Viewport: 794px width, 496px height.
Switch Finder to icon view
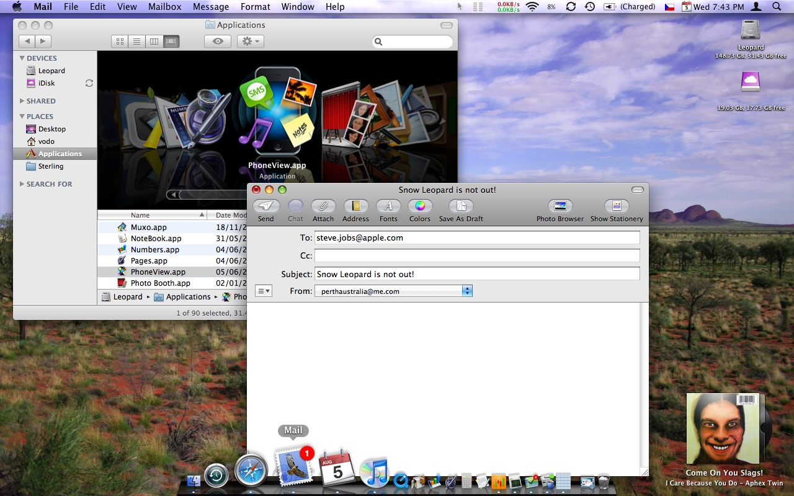(120, 42)
